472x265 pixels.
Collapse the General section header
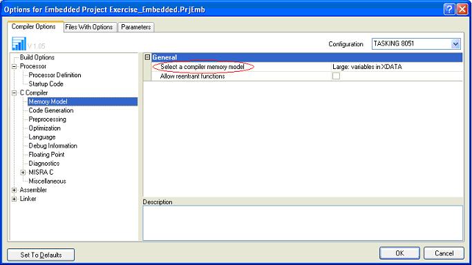pos(147,57)
